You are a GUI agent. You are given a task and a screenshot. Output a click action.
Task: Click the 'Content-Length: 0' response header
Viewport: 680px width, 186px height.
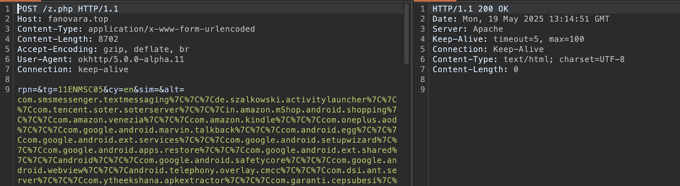pyautogui.click(x=476, y=70)
